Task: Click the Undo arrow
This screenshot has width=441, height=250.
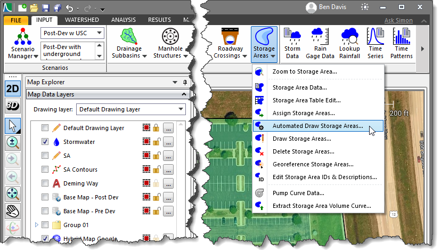Action: pyautogui.click(x=69, y=8)
